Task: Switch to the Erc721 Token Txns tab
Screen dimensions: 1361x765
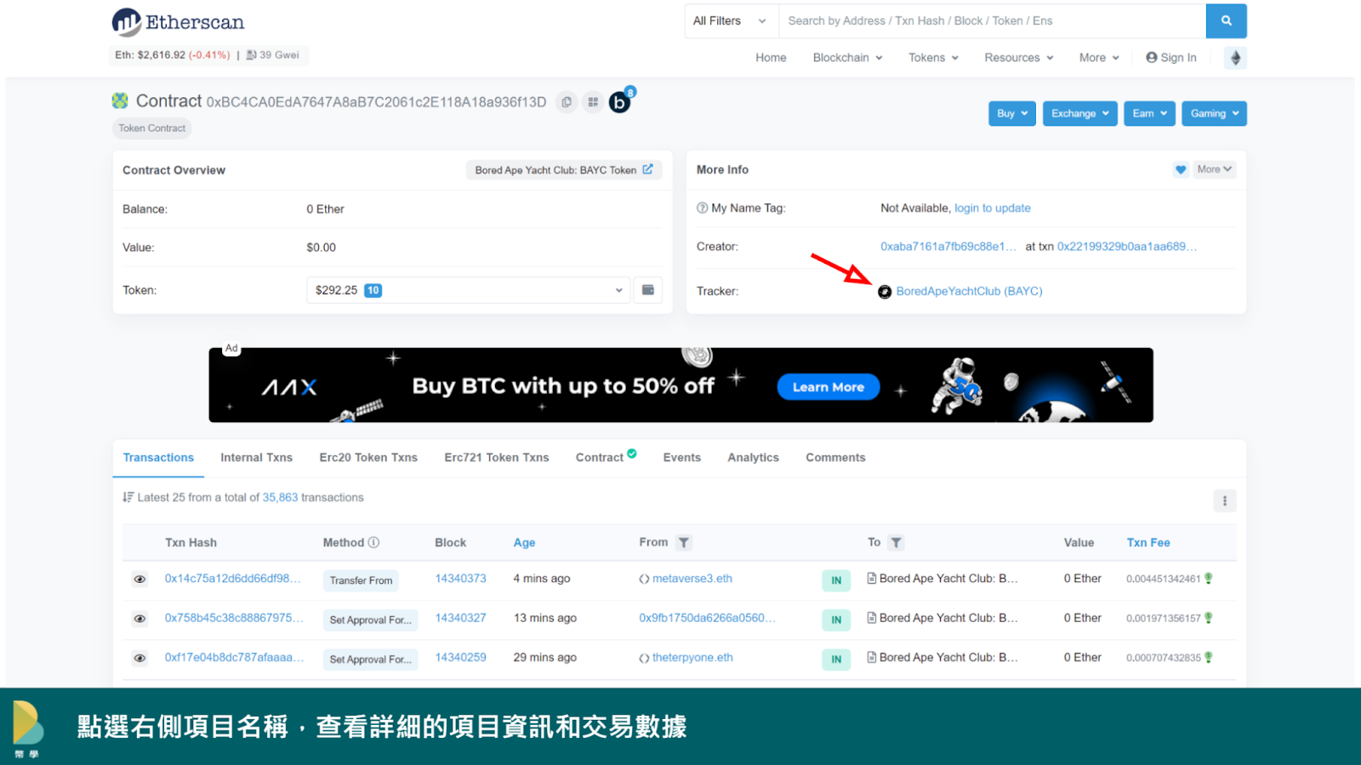Action: click(x=497, y=458)
